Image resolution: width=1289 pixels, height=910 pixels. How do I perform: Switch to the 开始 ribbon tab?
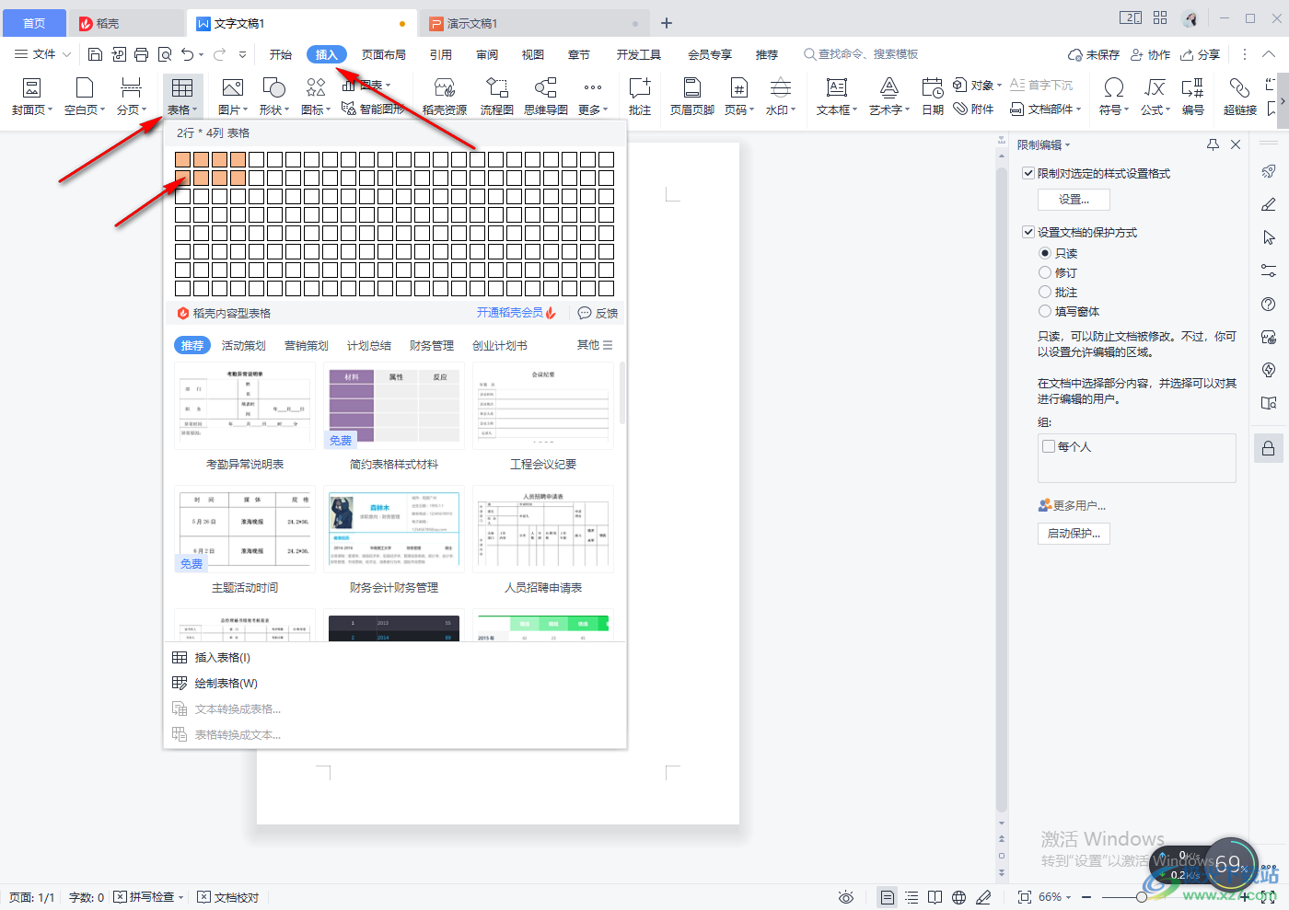[x=281, y=54]
